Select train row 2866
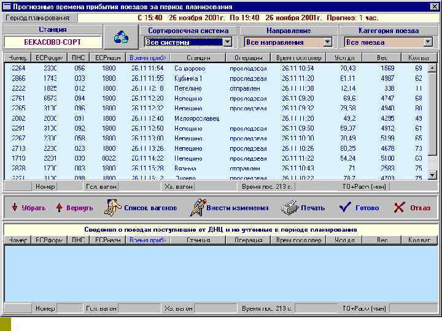442x331 pixels. pos(216,78)
